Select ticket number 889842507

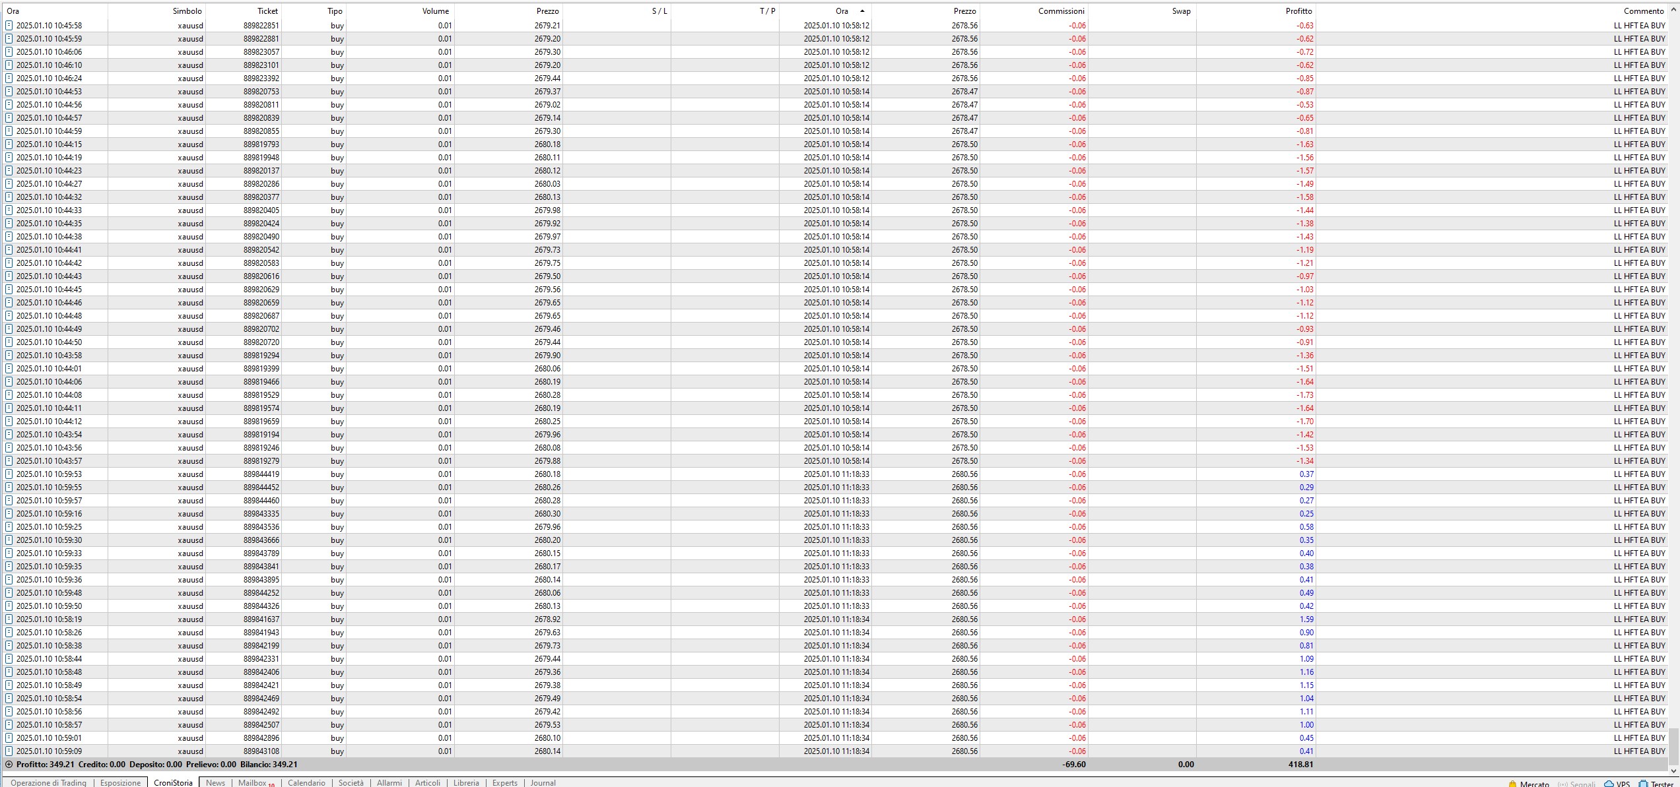(261, 725)
